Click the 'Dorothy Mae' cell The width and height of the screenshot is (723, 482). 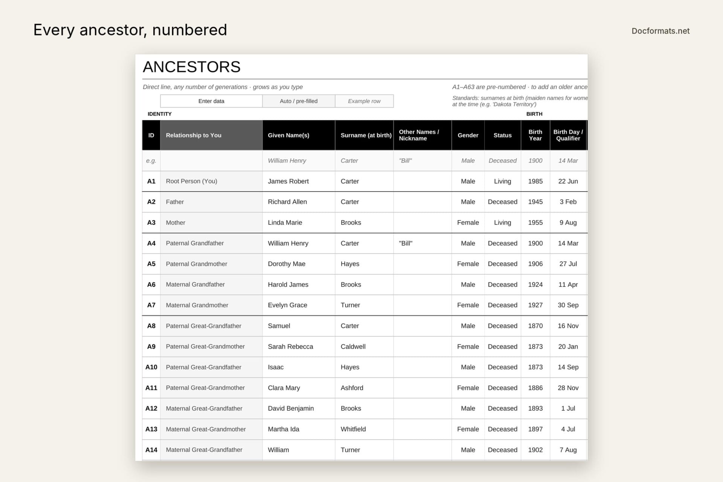coord(299,264)
